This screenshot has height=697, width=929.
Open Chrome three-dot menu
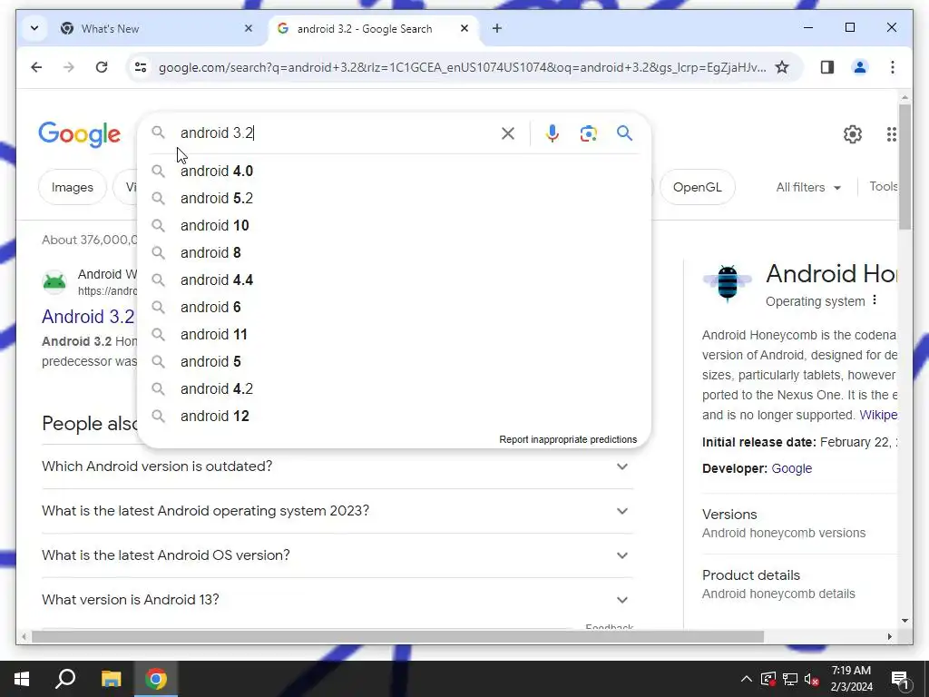coord(893,67)
